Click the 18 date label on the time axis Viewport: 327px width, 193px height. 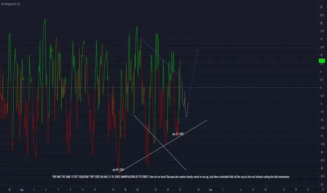pos(125,189)
